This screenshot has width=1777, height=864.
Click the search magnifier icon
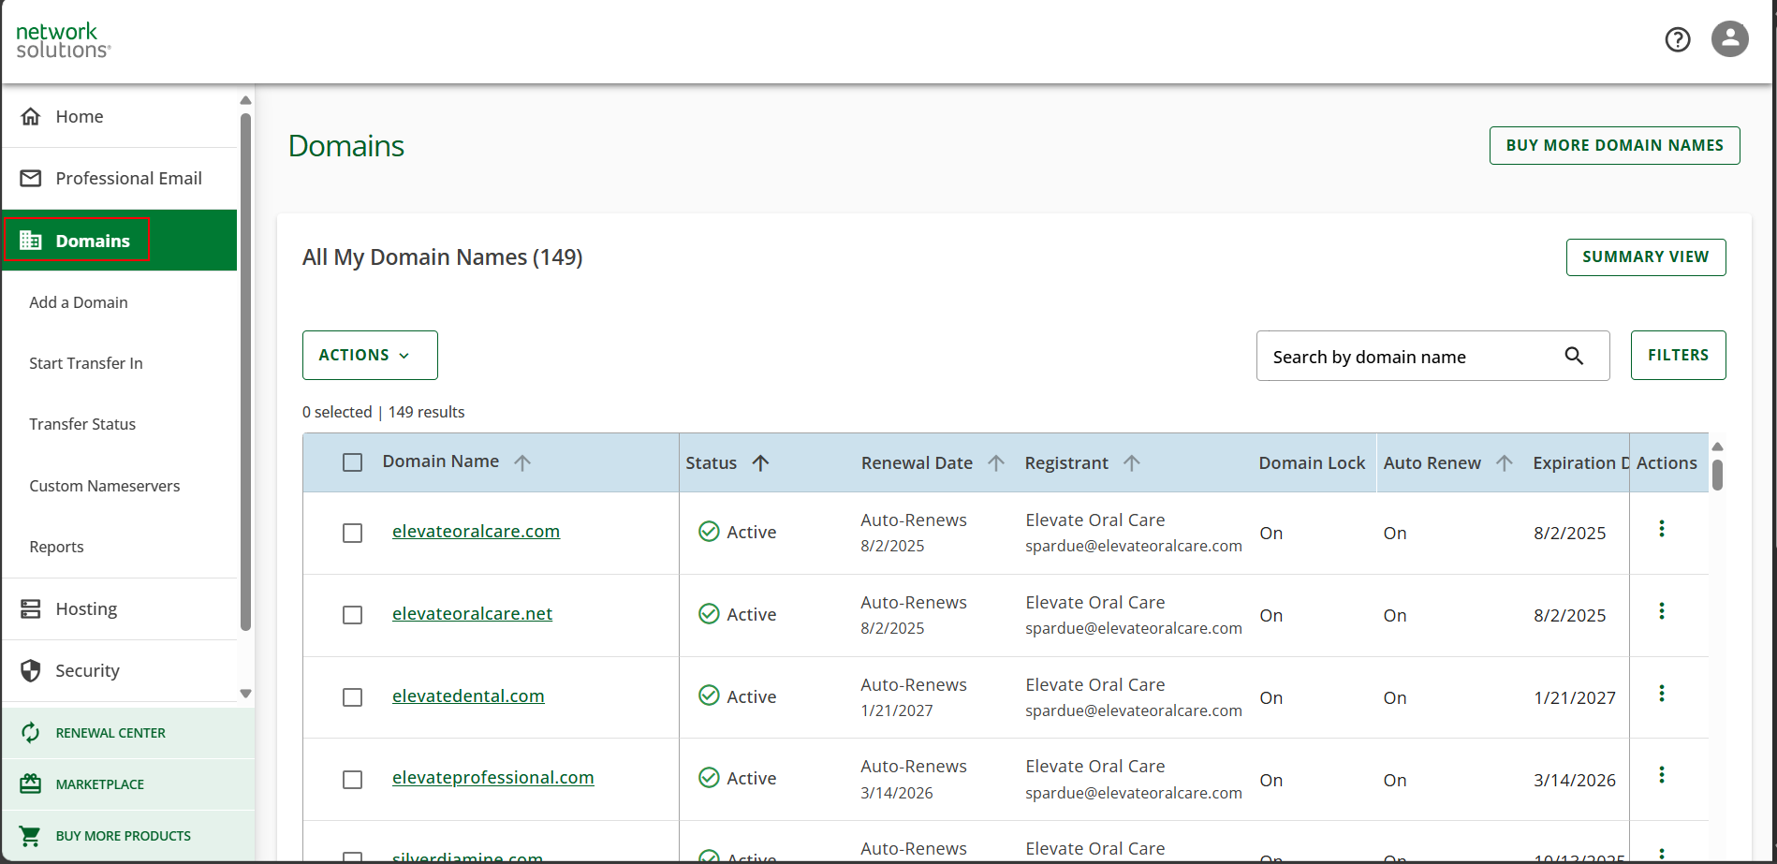(1574, 356)
